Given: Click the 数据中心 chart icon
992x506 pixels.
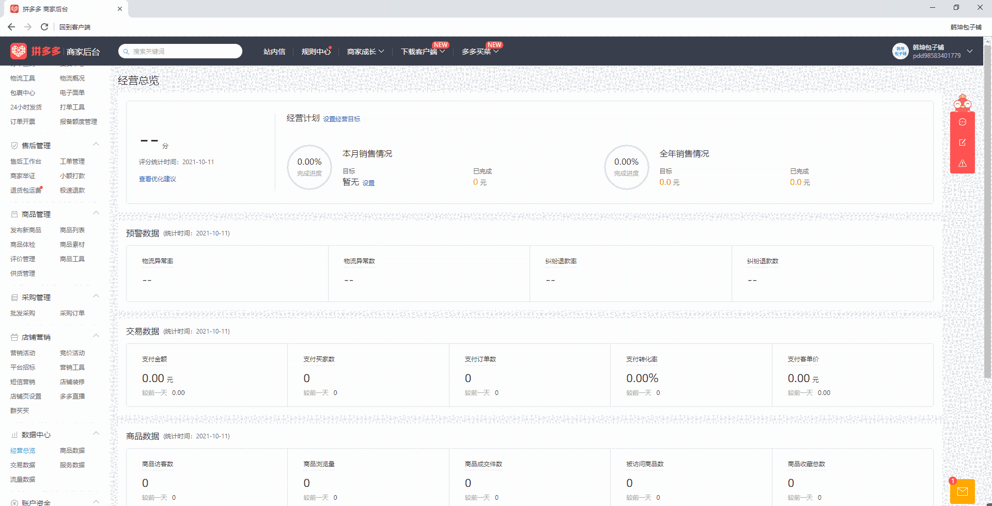Looking at the screenshot, I should [14, 435].
